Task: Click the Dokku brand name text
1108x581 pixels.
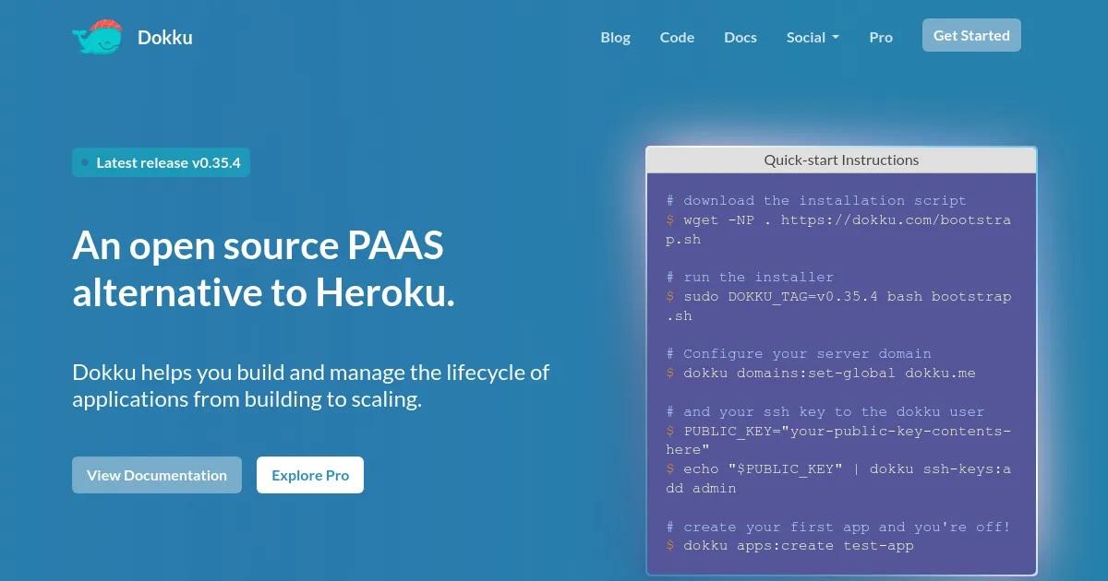Action: (164, 38)
